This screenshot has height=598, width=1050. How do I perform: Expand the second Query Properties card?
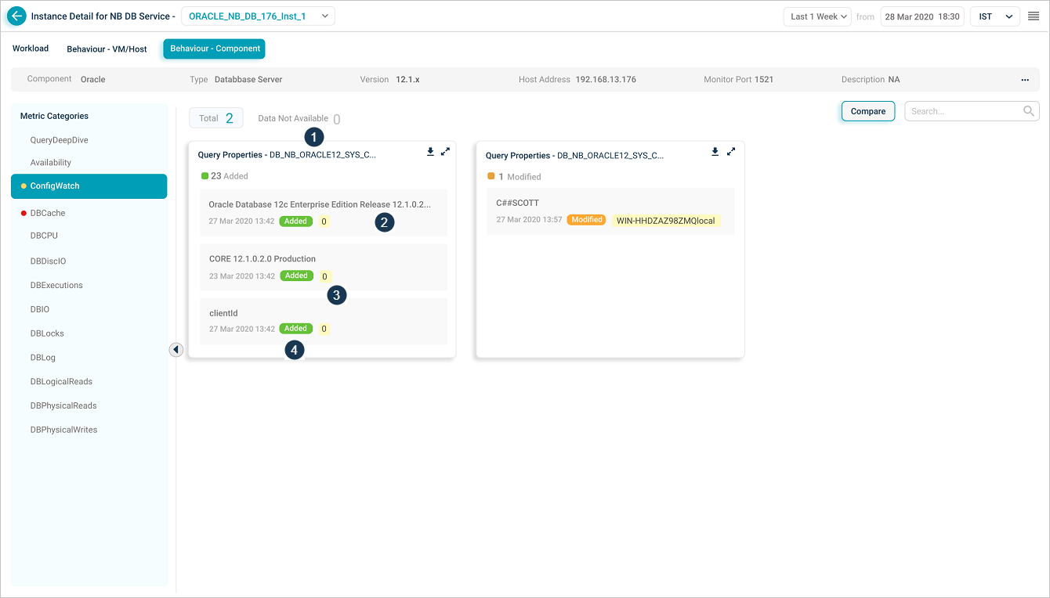[731, 152]
